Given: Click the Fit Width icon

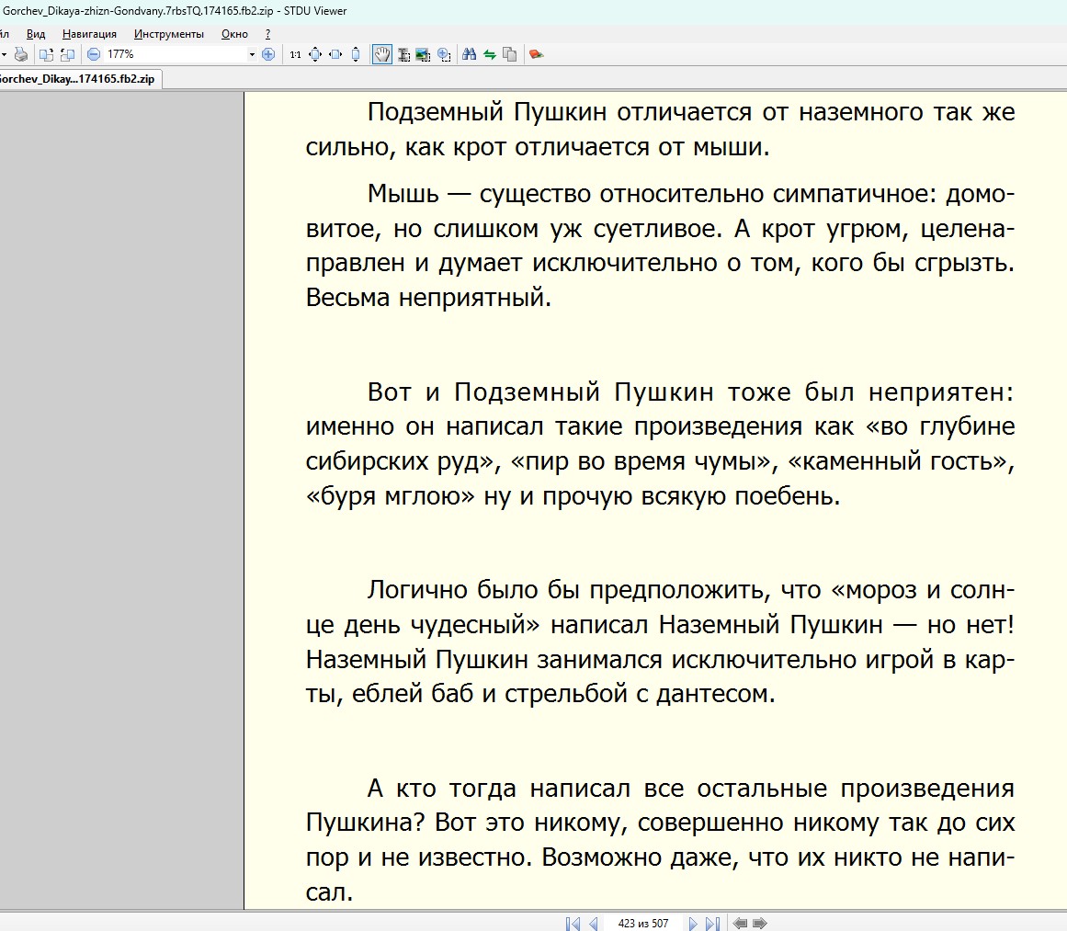Looking at the screenshot, I should (x=335, y=54).
